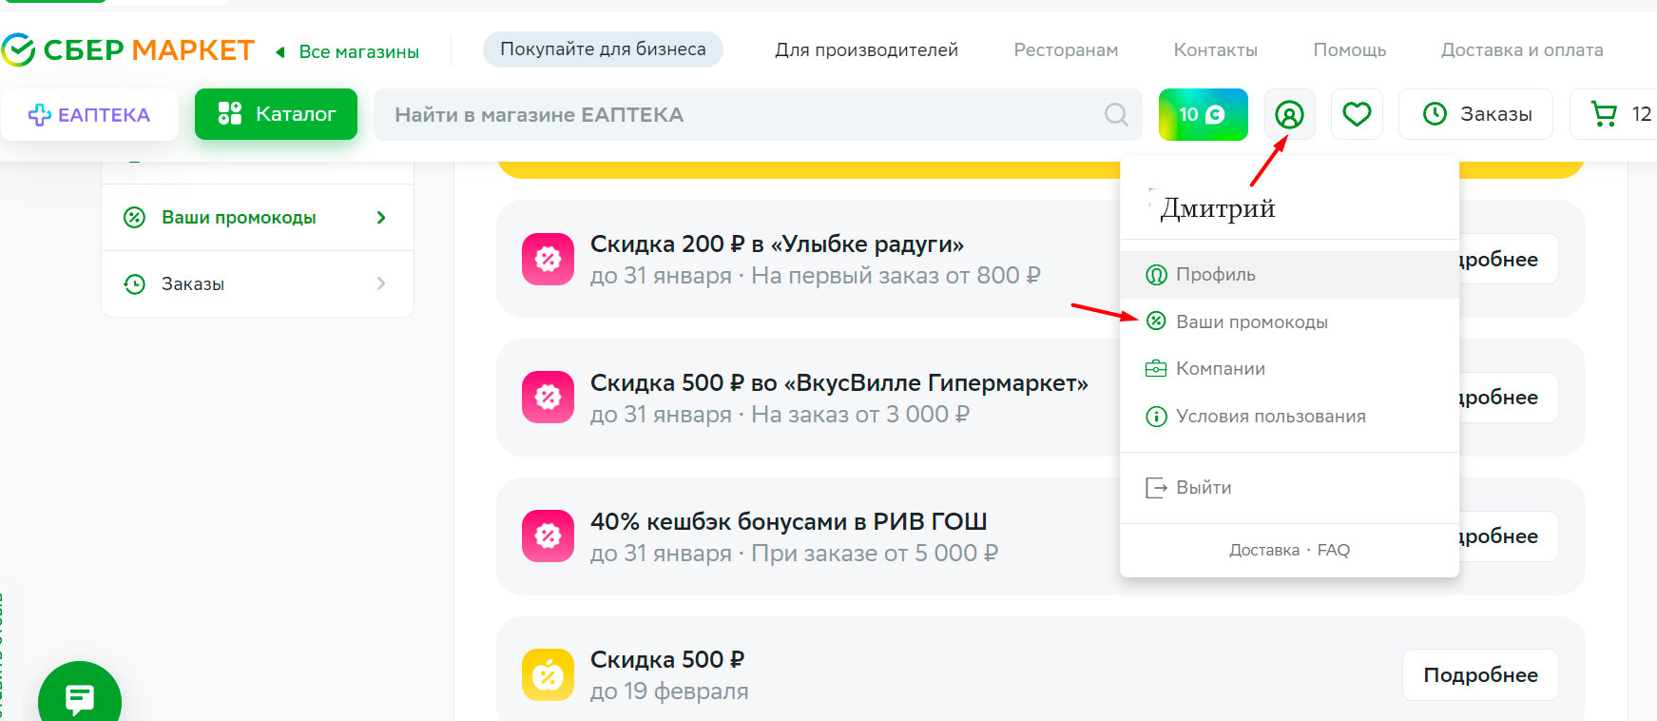
Task: Click promo icon for РИВ ГОШ cashback
Action: 548,536
